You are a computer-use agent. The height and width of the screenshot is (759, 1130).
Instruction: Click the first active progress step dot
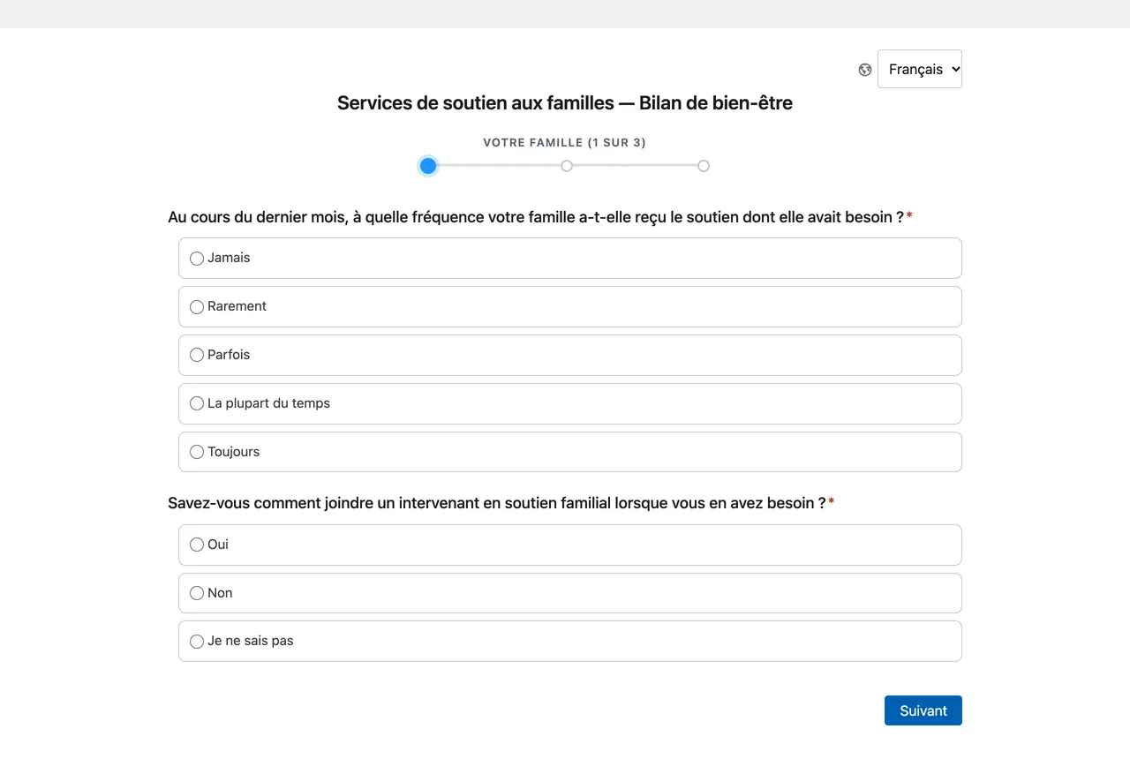428,166
